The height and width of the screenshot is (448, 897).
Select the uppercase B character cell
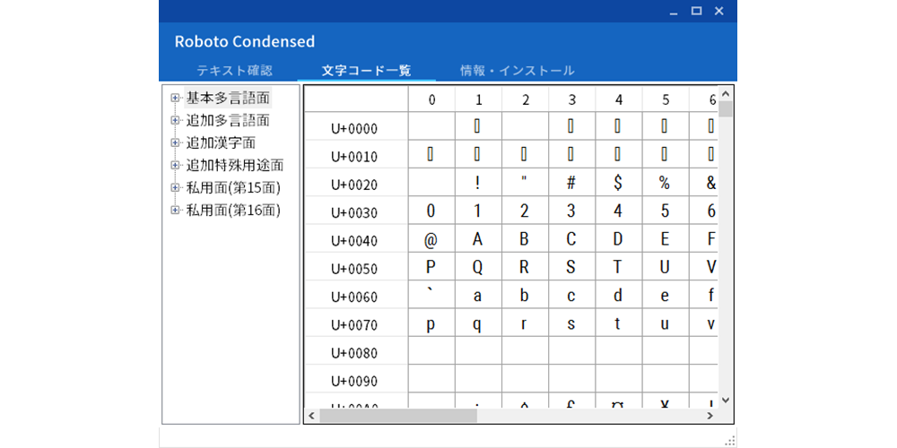(x=525, y=239)
